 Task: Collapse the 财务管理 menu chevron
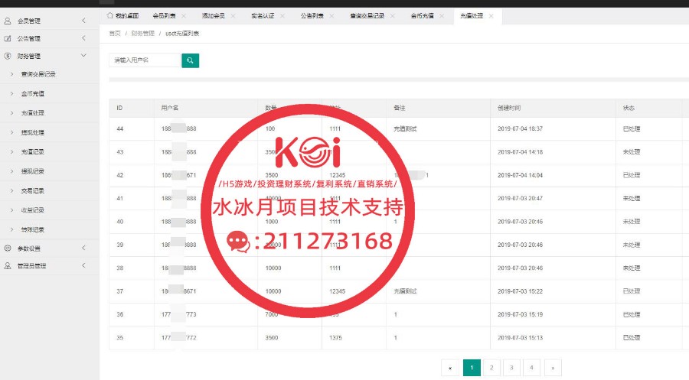pyautogui.click(x=83, y=56)
